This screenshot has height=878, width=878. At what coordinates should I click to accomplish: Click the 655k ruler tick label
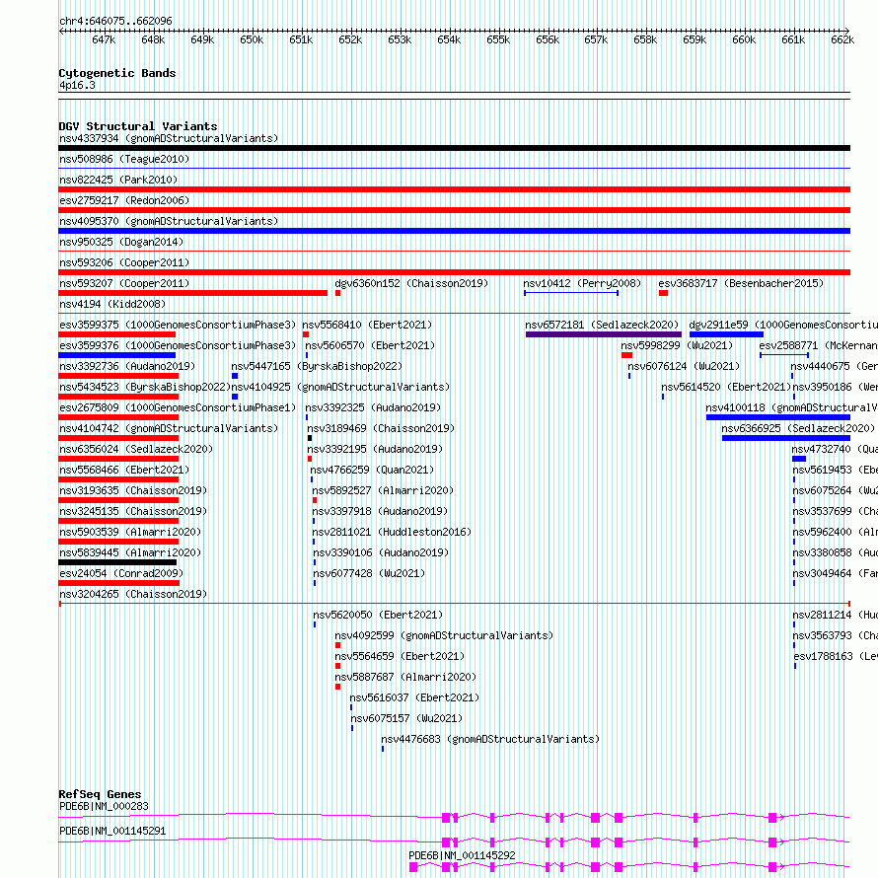(498, 39)
